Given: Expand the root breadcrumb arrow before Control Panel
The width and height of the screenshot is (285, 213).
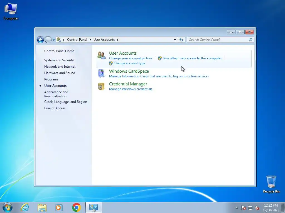Looking at the screenshot, I should (x=64, y=40).
